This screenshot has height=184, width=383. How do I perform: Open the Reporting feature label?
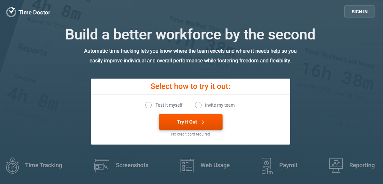(x=362, y=165)
